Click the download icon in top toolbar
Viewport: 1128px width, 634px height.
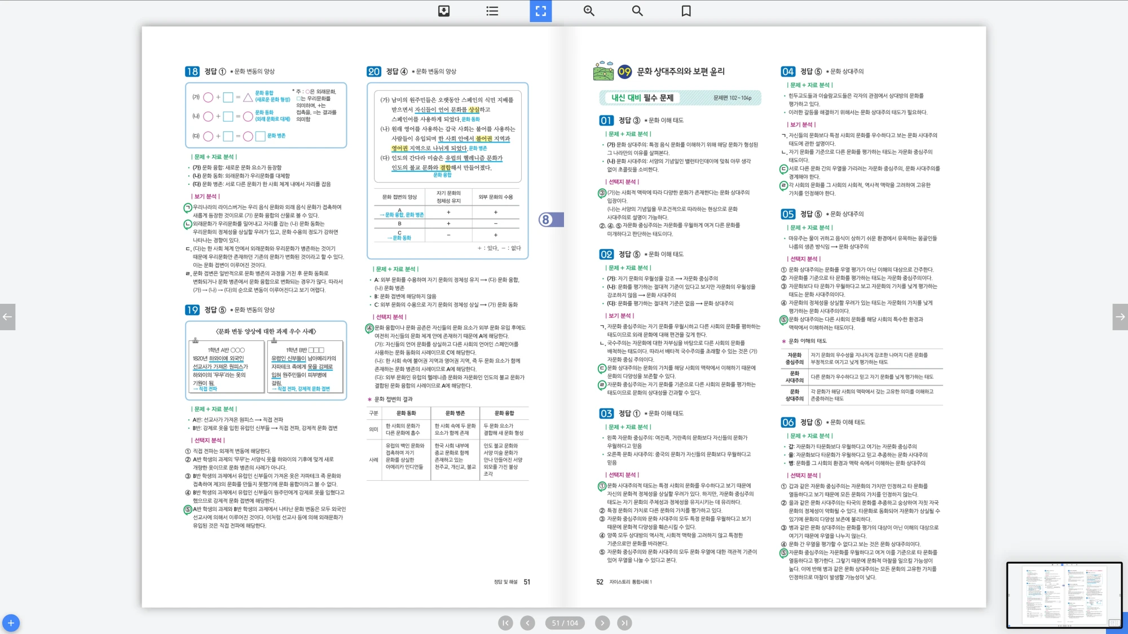tap(444, 11)
